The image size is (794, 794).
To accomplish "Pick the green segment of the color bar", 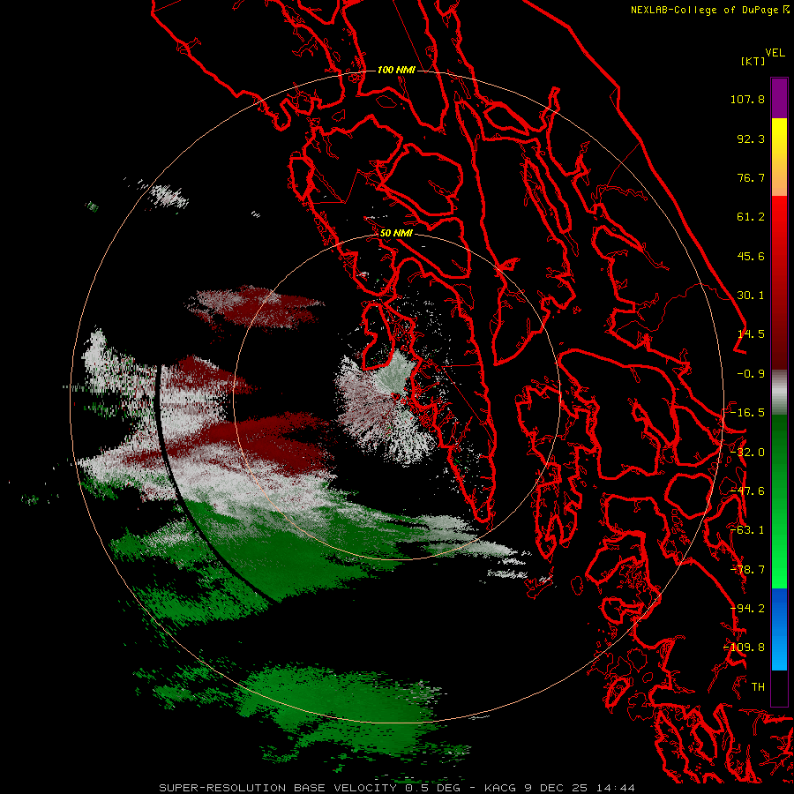I will coord(779,501).
